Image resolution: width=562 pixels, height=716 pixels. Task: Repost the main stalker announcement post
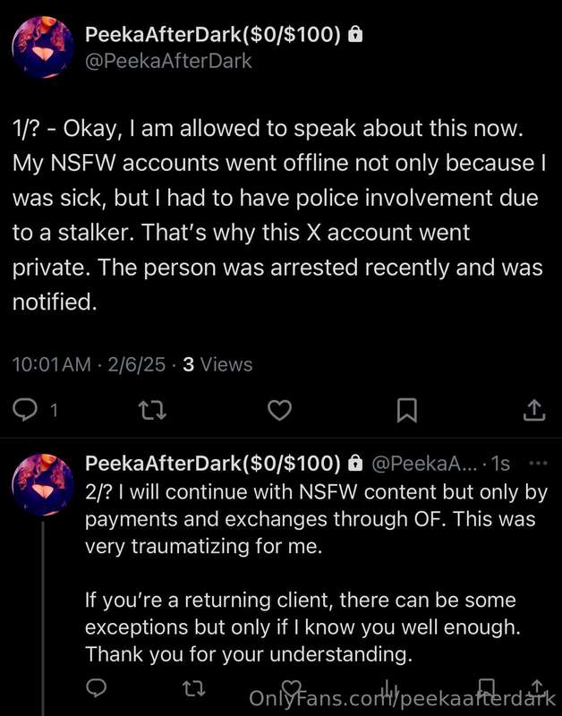pos(152,410)
